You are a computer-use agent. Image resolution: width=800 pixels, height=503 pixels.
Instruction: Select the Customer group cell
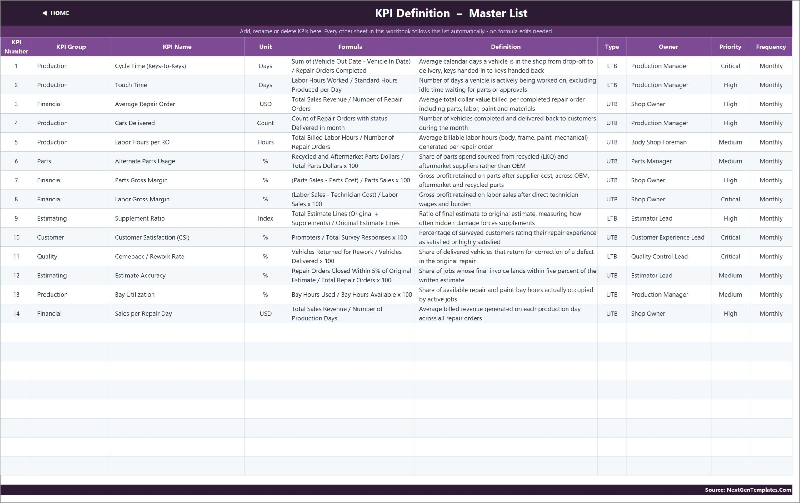tap(71, 237)
